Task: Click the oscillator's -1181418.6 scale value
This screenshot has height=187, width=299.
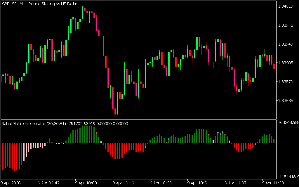Action: [x=288, y=177]
